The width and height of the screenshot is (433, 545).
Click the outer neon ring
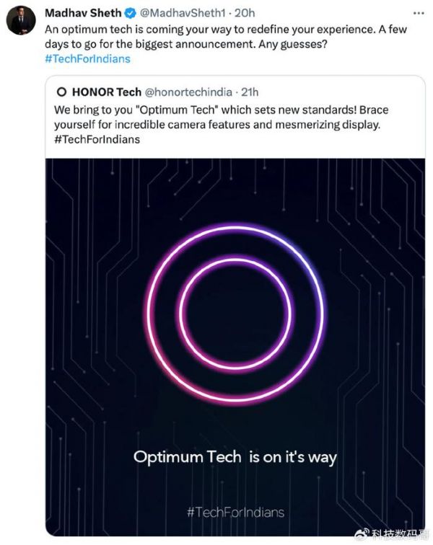(235, 230)
